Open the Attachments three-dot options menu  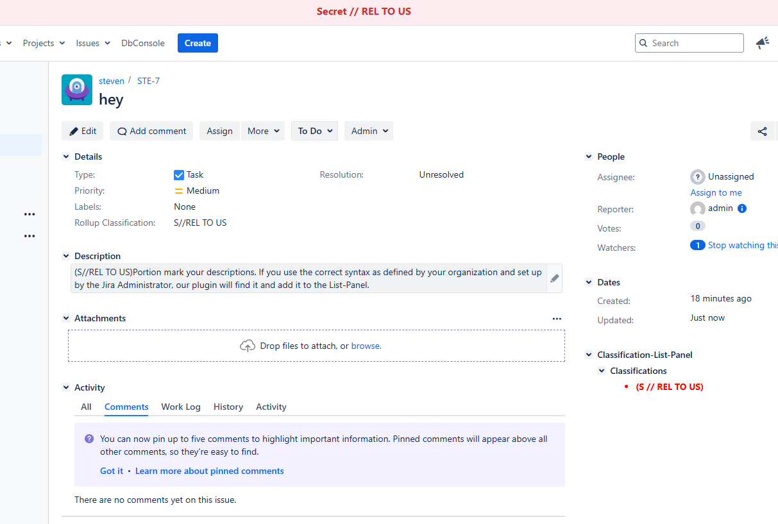point(557,319)
